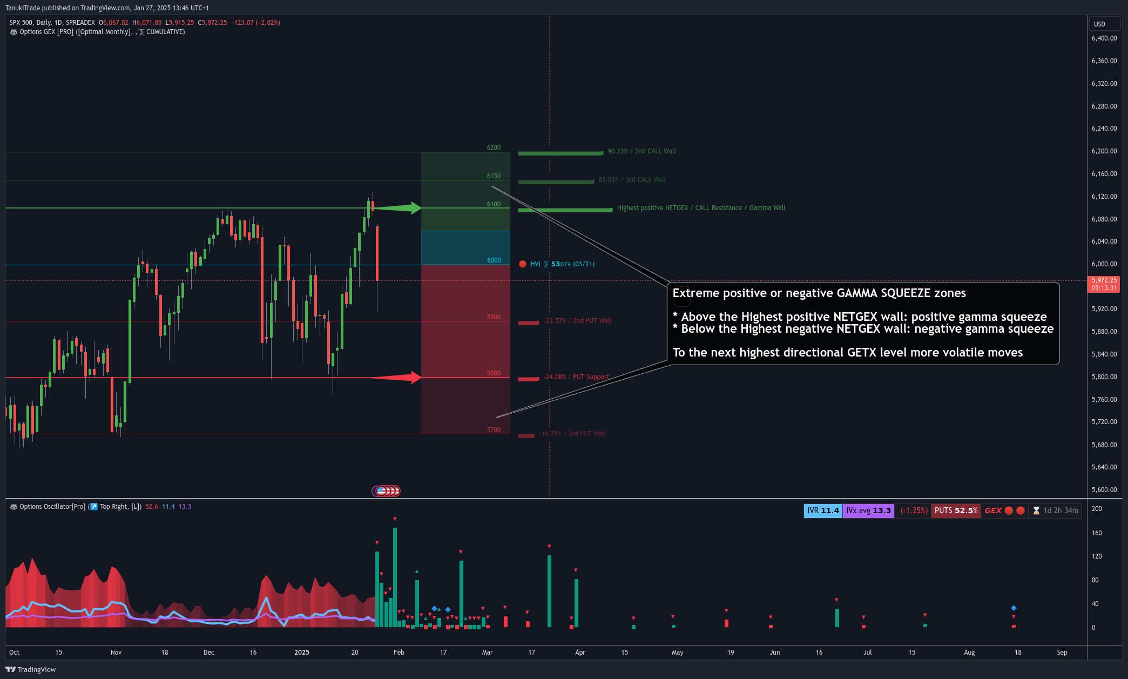Image resolution: width=1128 pixels, height=679 pixels.
Task: Click the oscillator value 52.6 in legend
Action: click(x=152, y=507)
